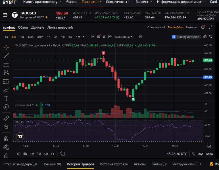Expand the Торговать dropdown
Screen dimensions: 219x170
point(91,2)
